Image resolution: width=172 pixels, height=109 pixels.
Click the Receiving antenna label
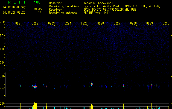[63, 13]
